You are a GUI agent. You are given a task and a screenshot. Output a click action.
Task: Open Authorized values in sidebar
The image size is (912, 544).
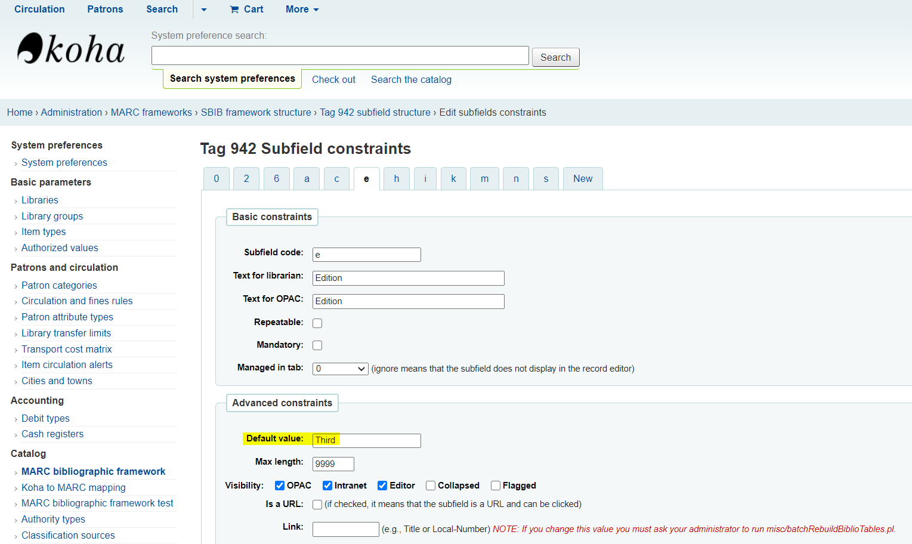click(60, 248)
